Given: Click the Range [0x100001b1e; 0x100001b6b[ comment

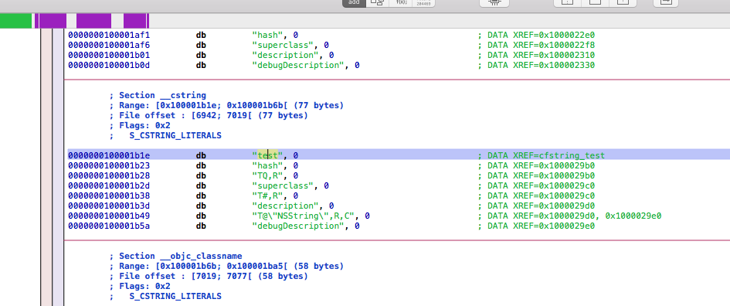Looking at the screenshot, I should (227, 105).
